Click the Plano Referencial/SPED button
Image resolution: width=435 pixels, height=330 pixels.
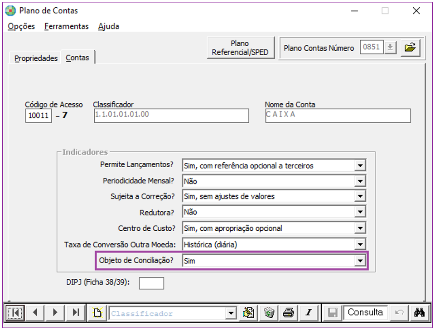coord(240,48)
